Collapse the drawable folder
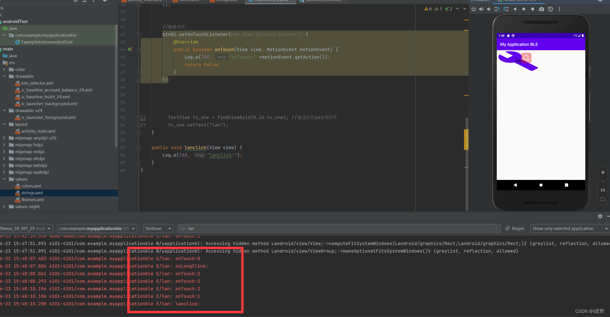 (4, 76)
